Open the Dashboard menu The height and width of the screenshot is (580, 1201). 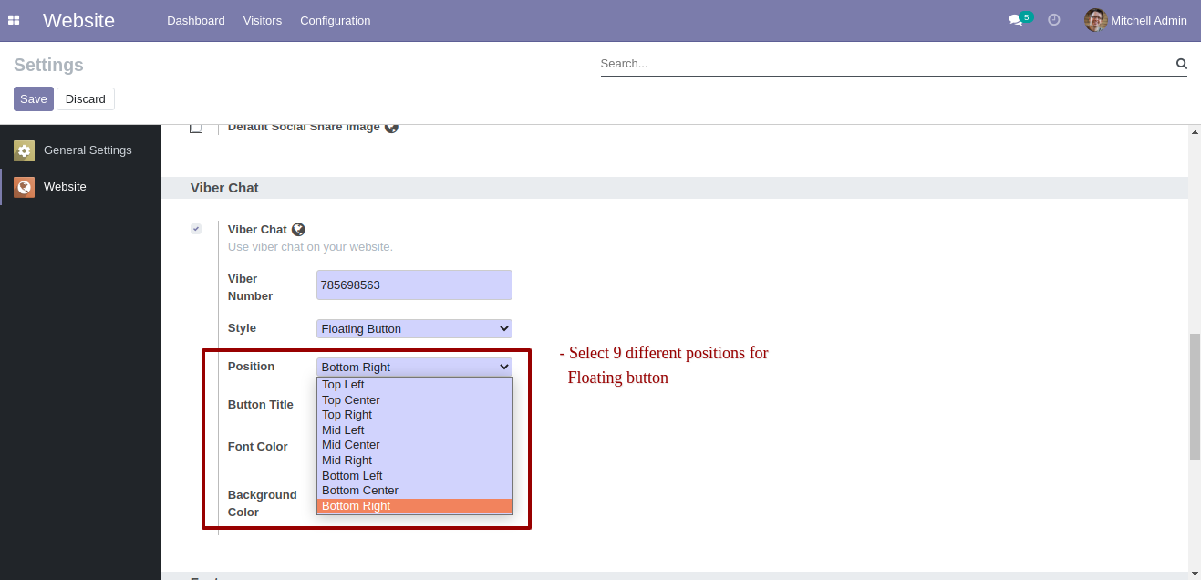pyautogui.click(x=195, y=20)
